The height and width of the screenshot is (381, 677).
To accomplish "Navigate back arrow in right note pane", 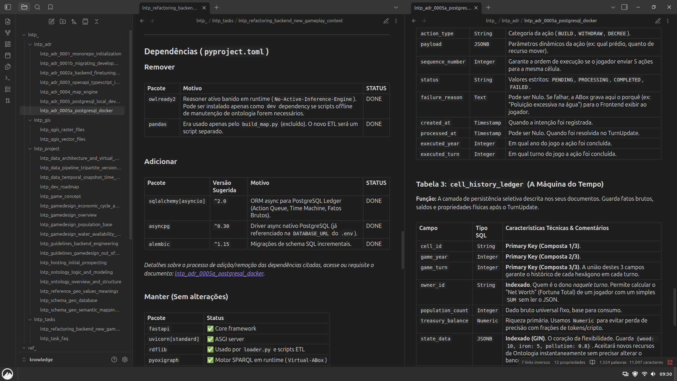I will (x=414, y=21).
